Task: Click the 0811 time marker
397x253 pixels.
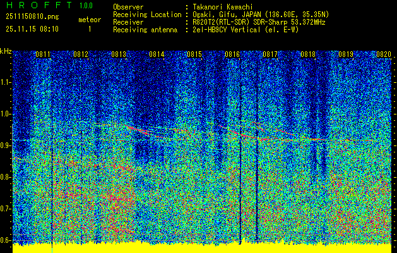Action: tap(43, 54)
